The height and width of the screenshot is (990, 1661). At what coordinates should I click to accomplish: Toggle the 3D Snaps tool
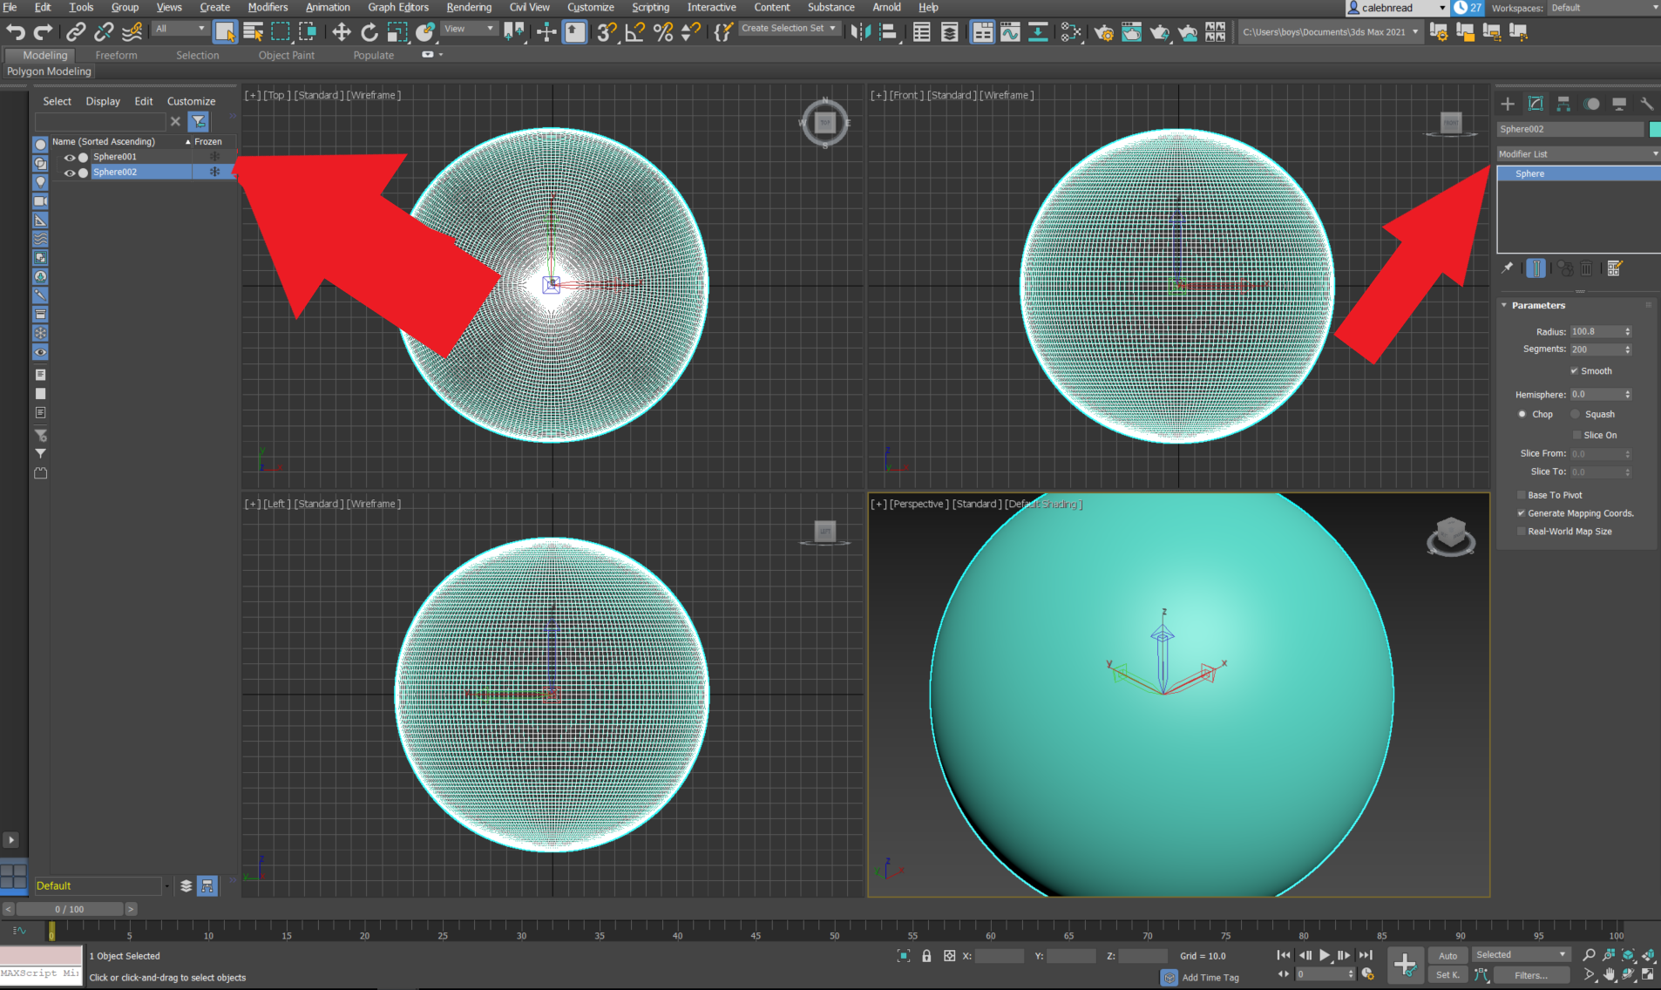tap(607, 32)
